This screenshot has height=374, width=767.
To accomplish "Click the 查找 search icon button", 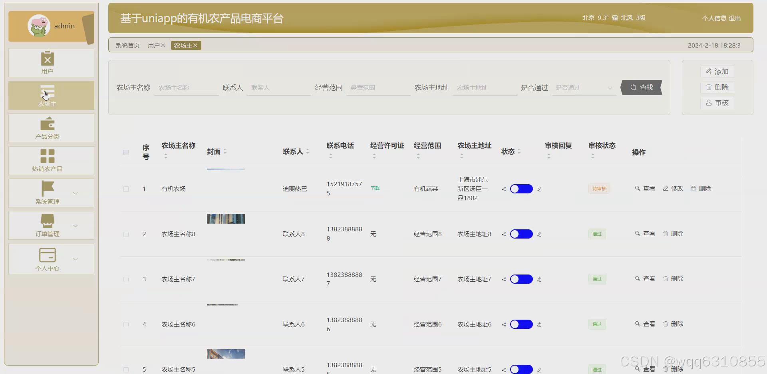I will [641, 88].
